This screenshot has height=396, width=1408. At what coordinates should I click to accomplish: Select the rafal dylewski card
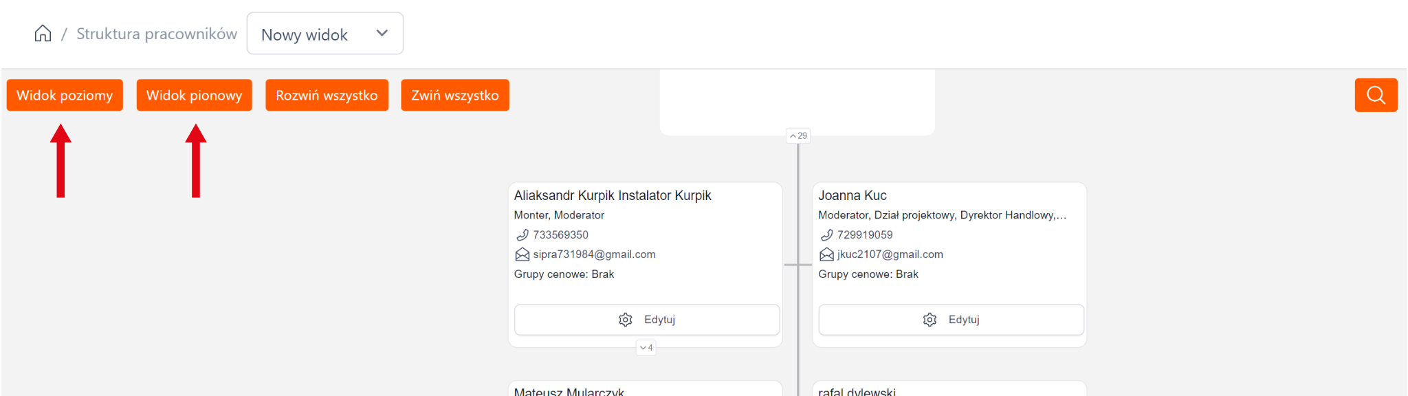coord(949,390)
